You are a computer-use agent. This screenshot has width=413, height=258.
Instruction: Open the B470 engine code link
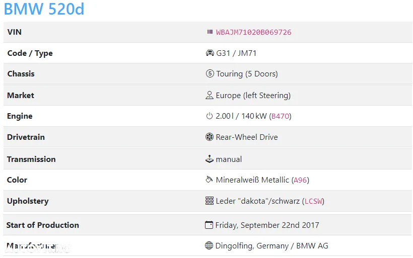280,116
